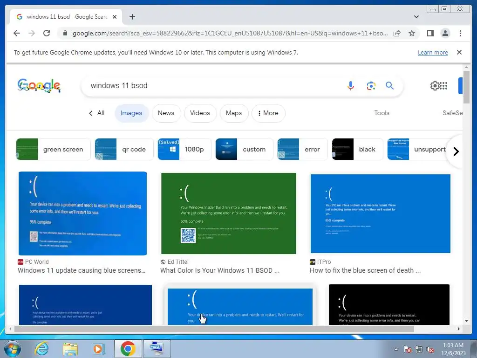477x358 pixels.
Task: Open a new tab
Action: (x=132, y=17)
